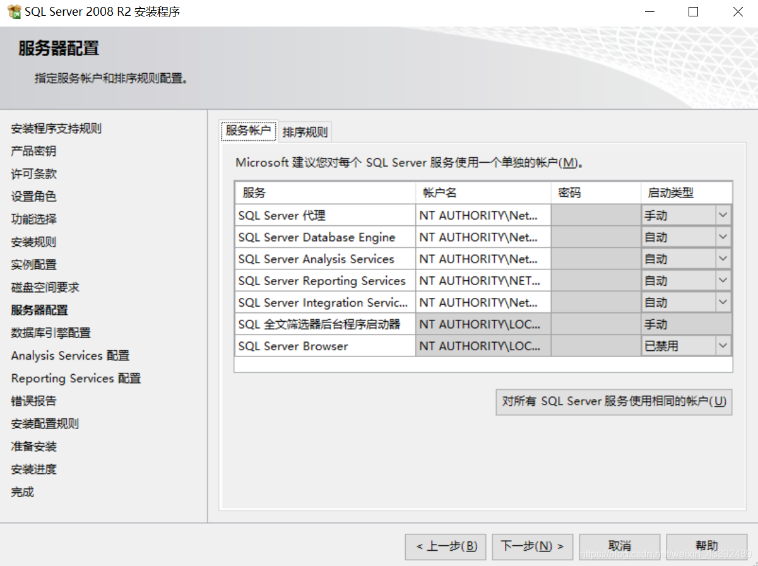
Task: Open startup type dropdown for SQL Server 代理
Action: [723, 215]
